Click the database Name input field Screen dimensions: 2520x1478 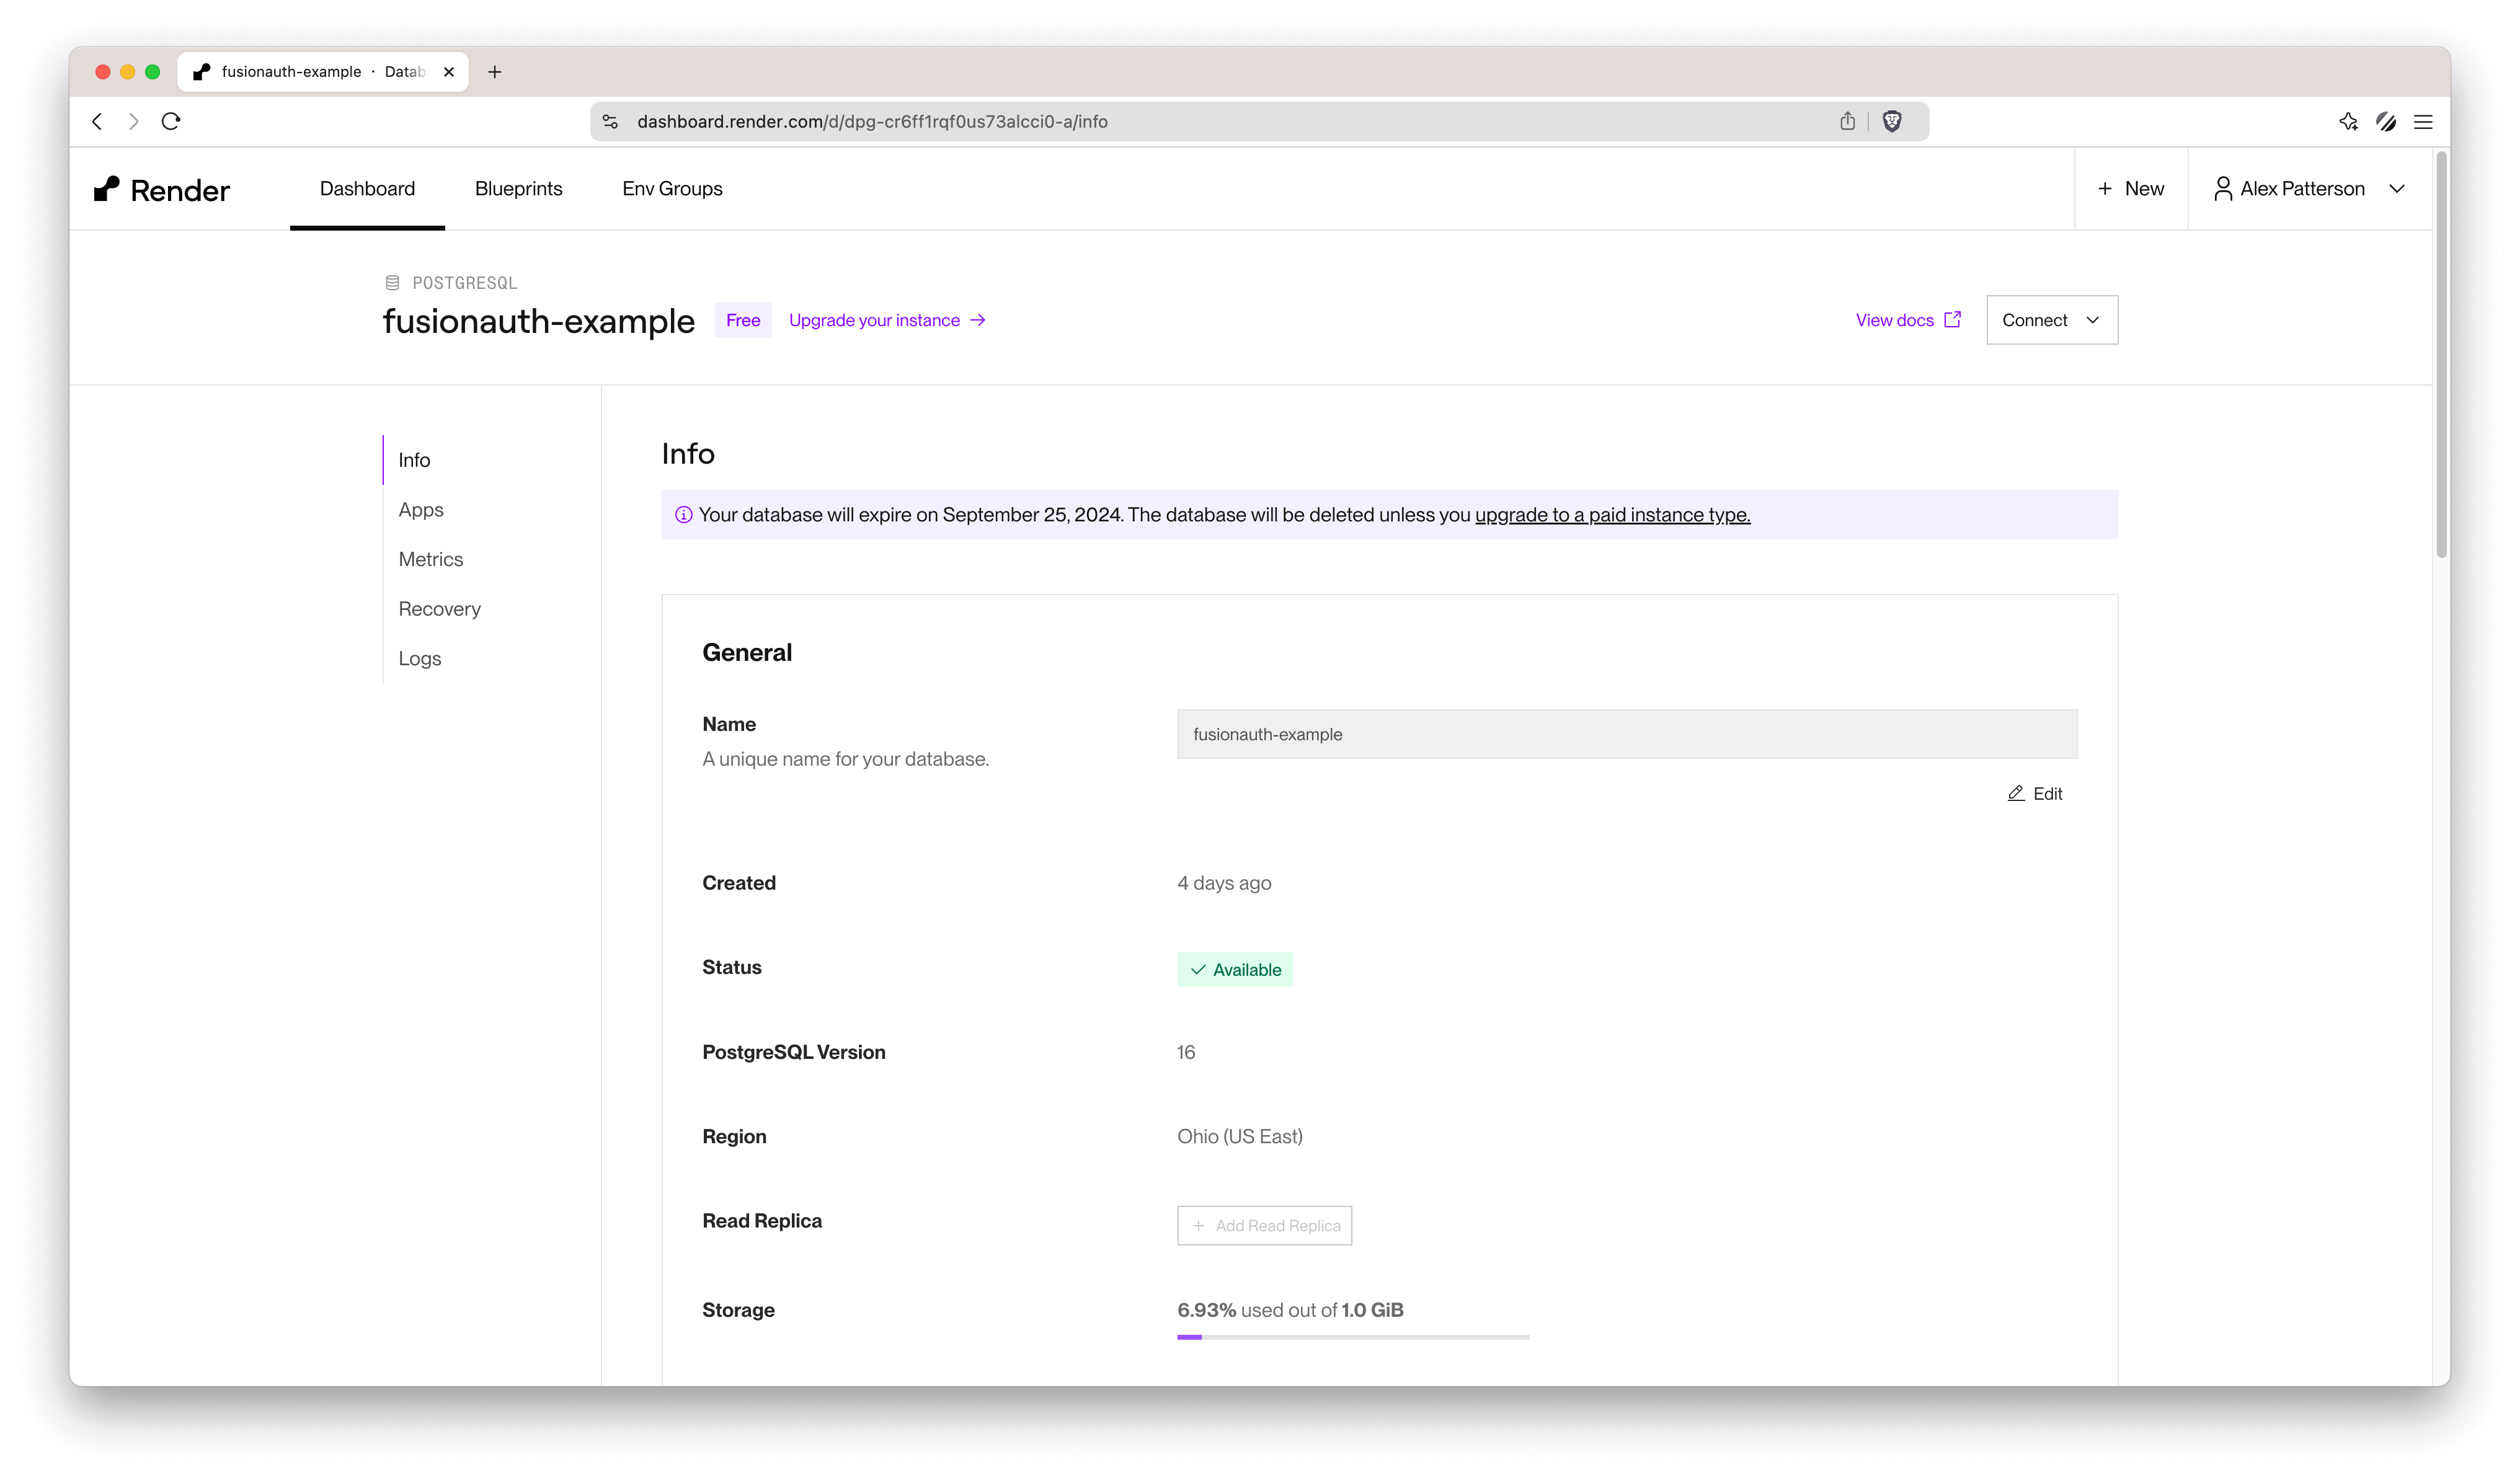coord(1626,734)
